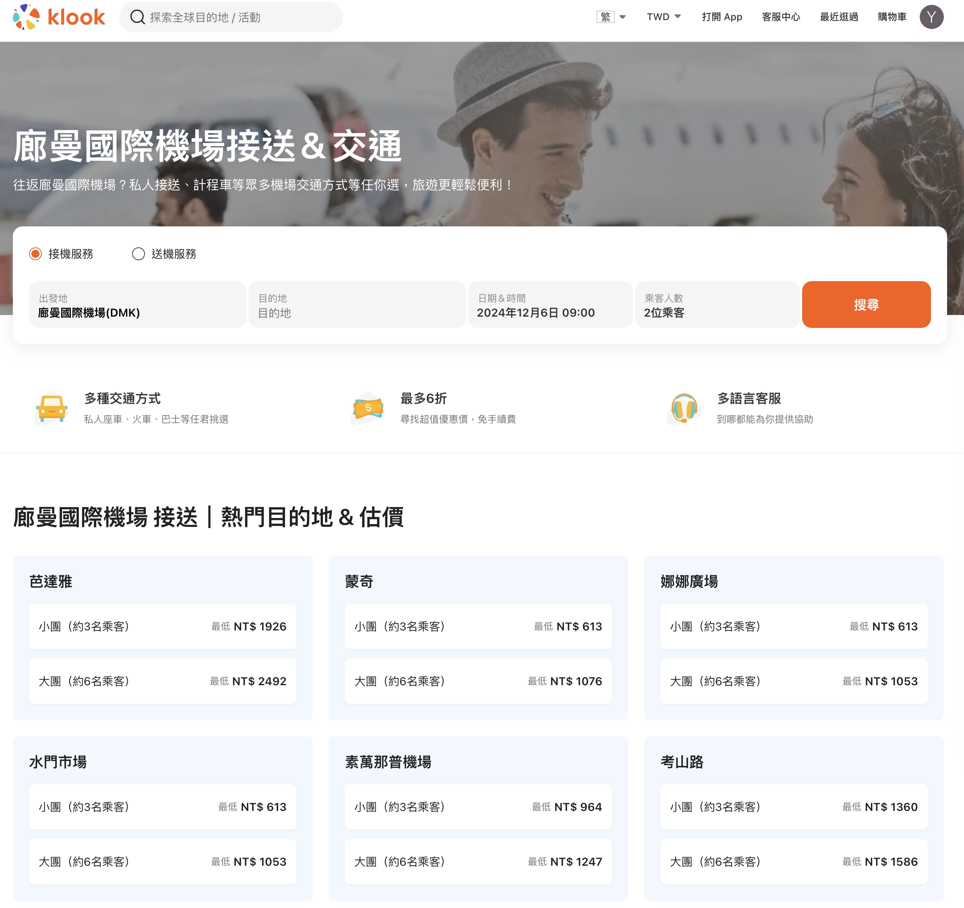Viewport: 964px width, 908px height.
Task: Click the discount coupon icon for 最多6折
Action: pos(368,408)
